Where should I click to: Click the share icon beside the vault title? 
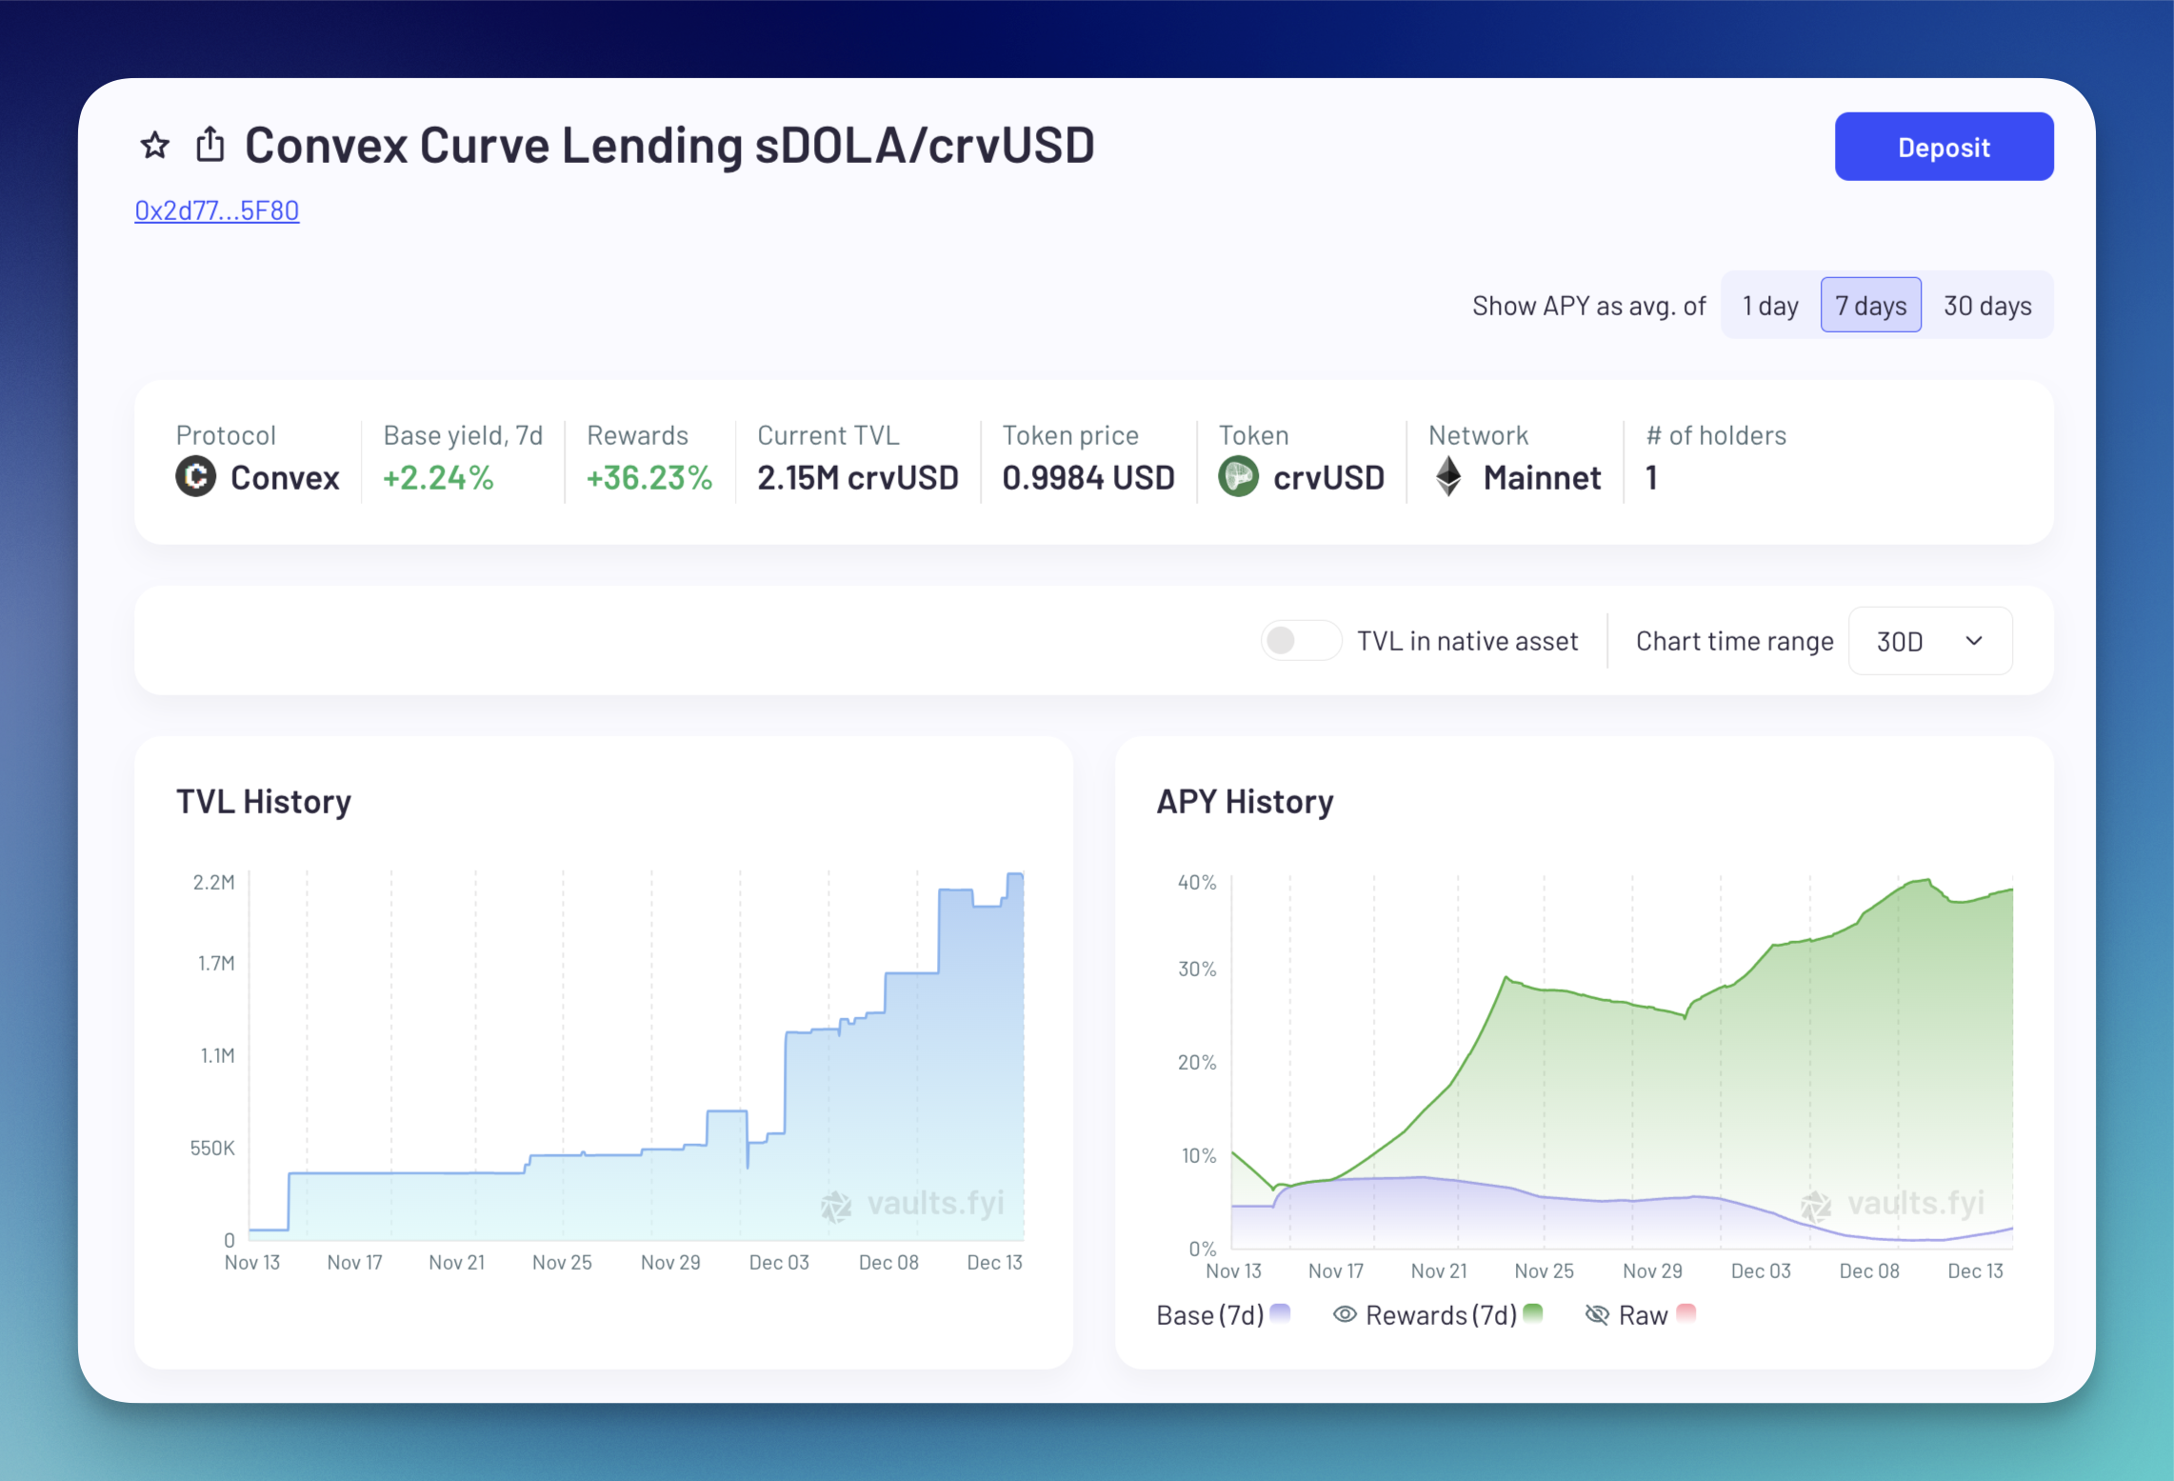click(210, 145)
